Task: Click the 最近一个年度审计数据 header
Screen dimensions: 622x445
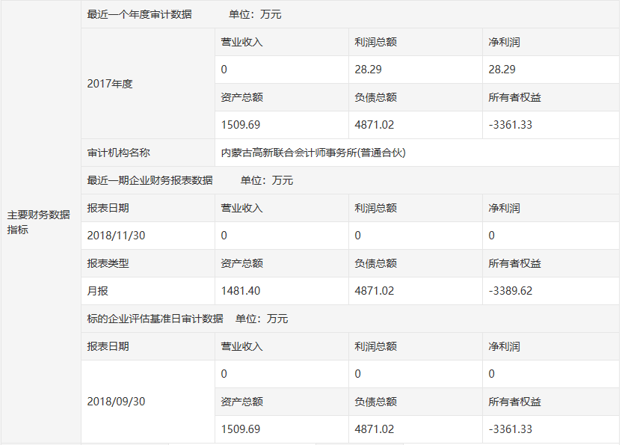Action: coord(139,15)
